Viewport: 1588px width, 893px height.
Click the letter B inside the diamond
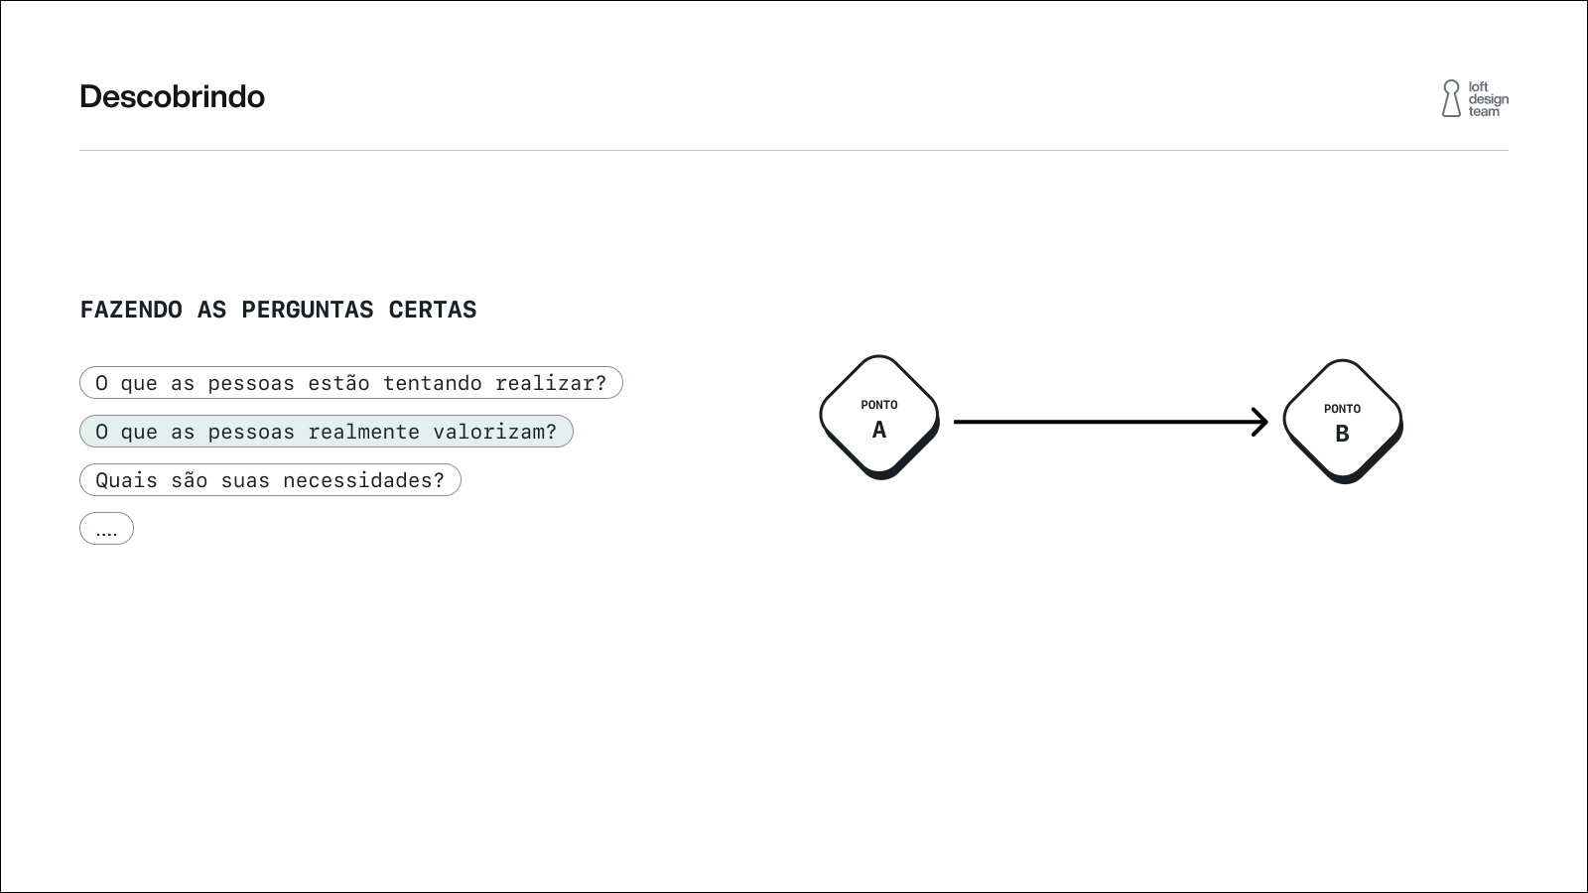coord(1342,435)
